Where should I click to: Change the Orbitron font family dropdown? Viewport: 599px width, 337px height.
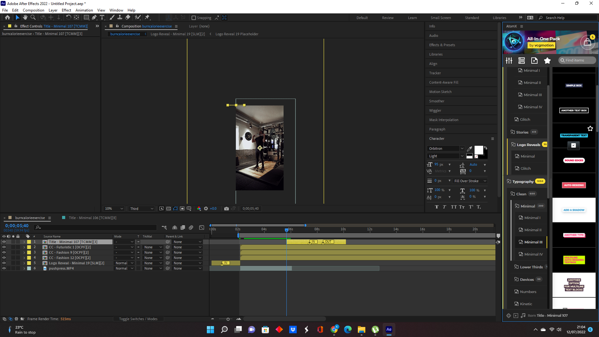click(x=446, y=148)
